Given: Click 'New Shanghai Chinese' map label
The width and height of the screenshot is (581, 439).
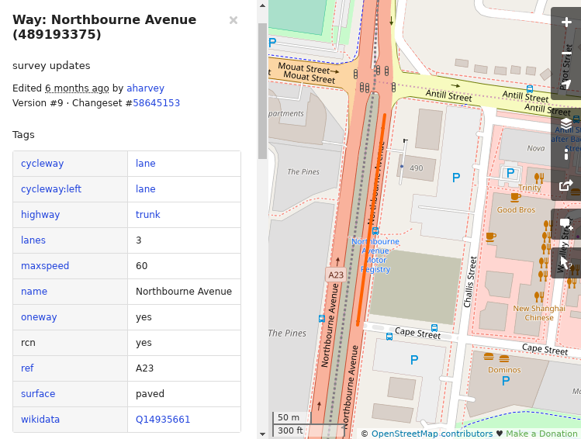Looking at the screenshot, I should 539,313.
